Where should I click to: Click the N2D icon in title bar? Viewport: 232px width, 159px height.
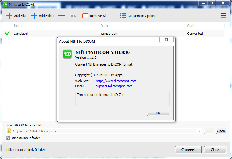(x=5, y=5)
